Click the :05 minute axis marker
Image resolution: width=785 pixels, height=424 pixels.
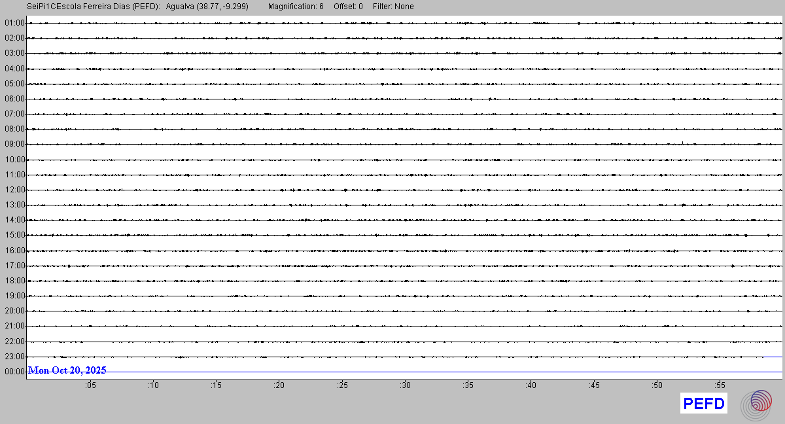click(x=90, y=386)
